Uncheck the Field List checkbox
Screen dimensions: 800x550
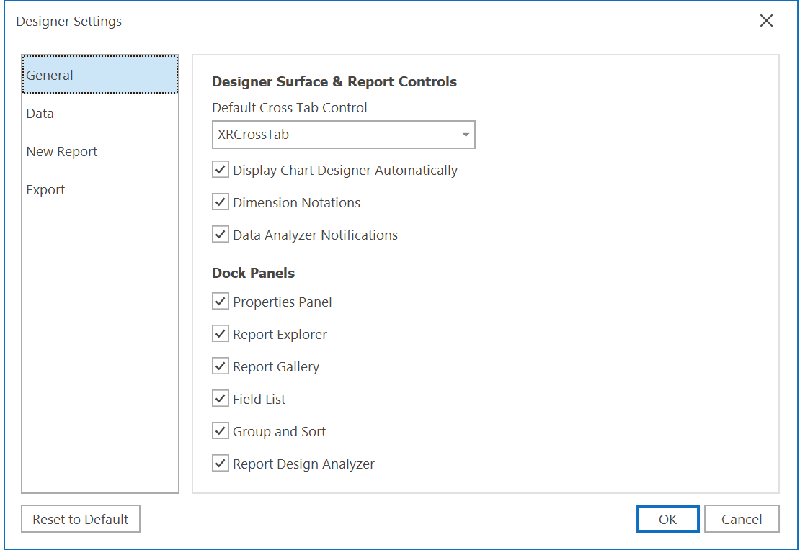[x=221, y=400]
